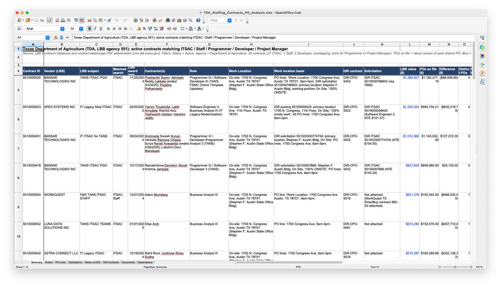Toggle Underline formatting
This screenshot has height=287, width=501.
(x=101, y=28)
